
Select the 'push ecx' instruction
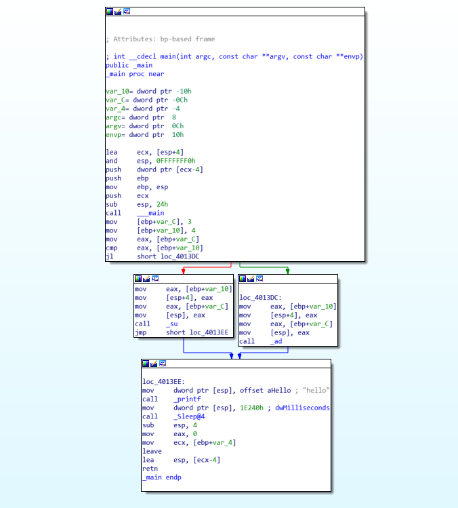pyautogui.click(x=127, y=196)
